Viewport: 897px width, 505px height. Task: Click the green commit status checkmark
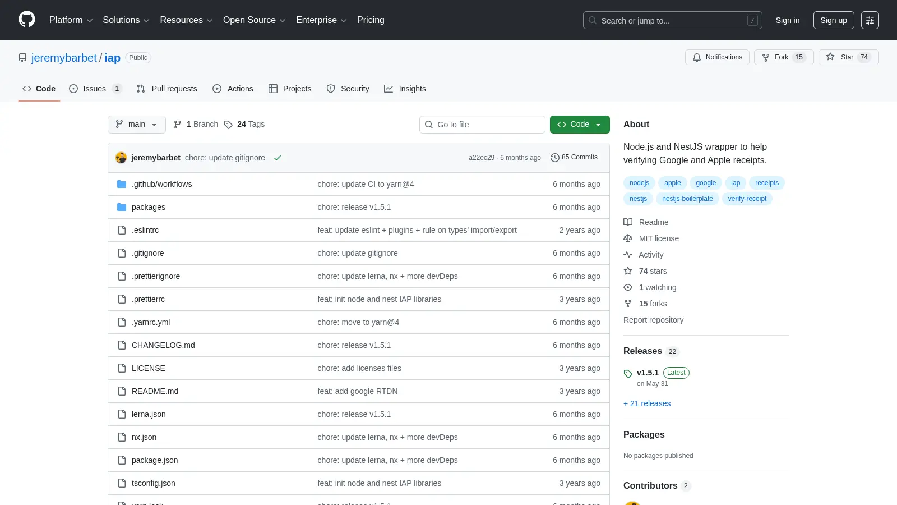click(278, 158)
